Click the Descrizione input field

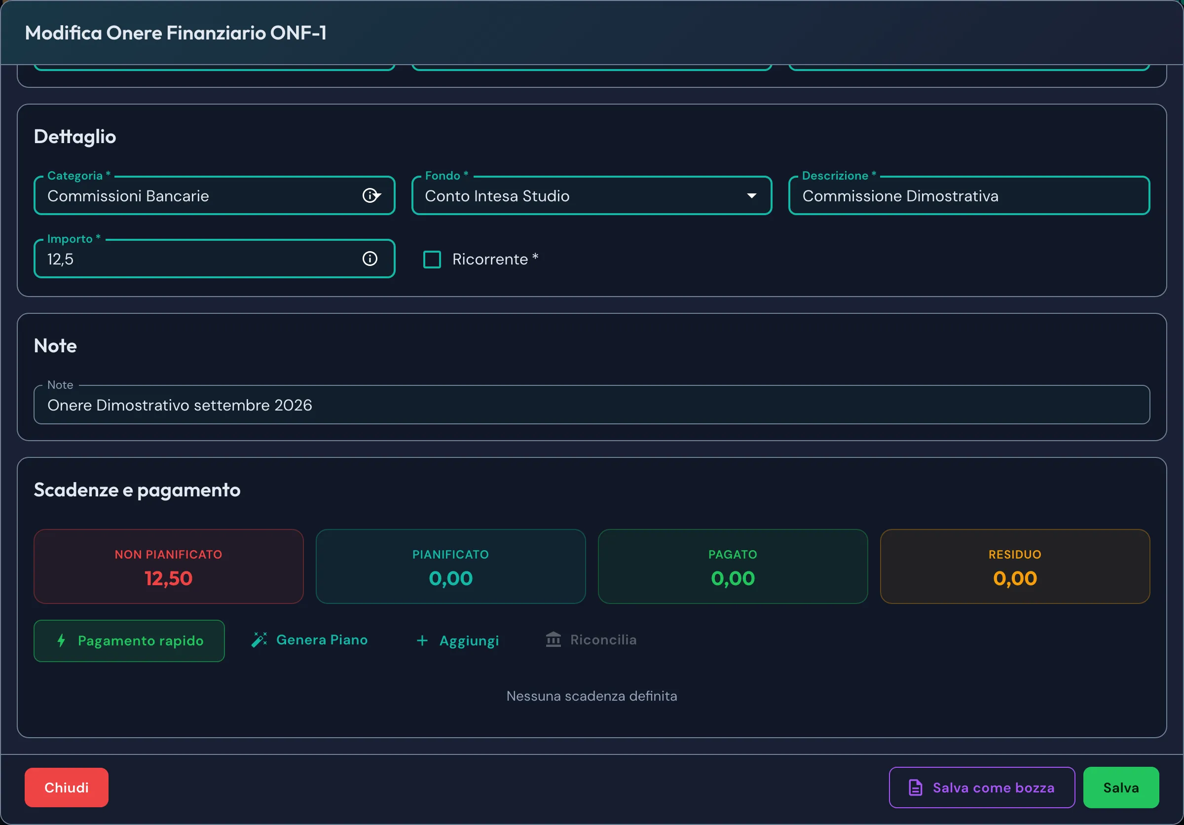pos(969,195)
